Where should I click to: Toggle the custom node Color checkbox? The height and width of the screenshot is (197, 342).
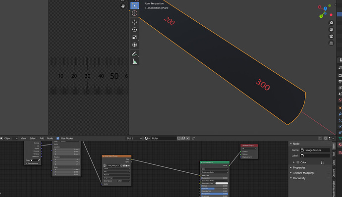(x=298, y=162)
